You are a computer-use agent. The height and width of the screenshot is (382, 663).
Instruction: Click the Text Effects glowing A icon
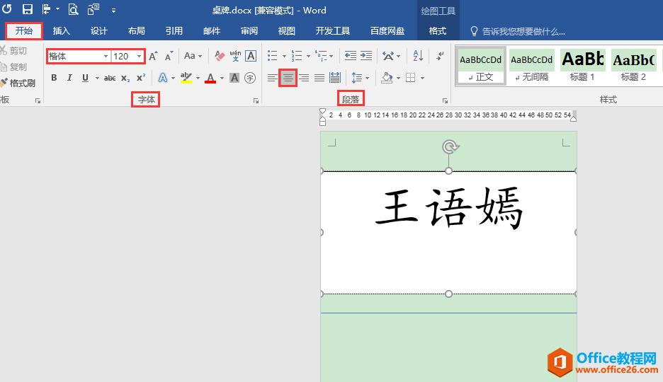(162, 78)
